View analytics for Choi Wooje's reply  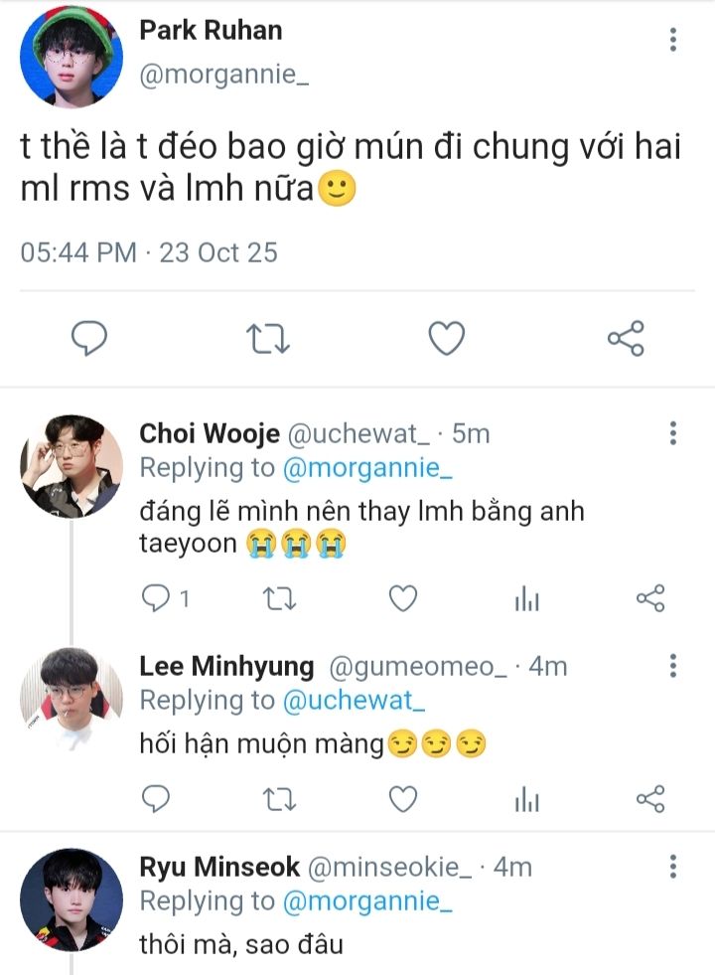(526, 597)
